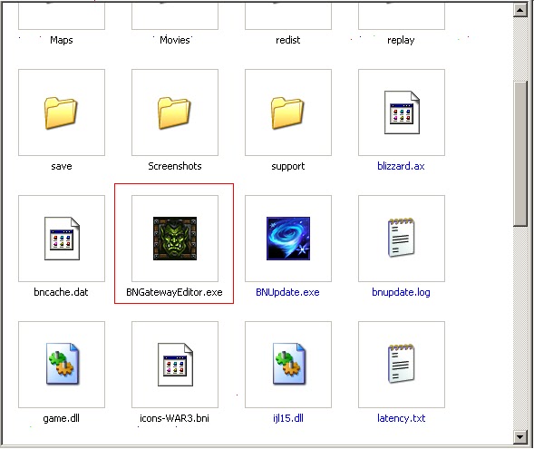Click the replay folder label

click(401, 41)
